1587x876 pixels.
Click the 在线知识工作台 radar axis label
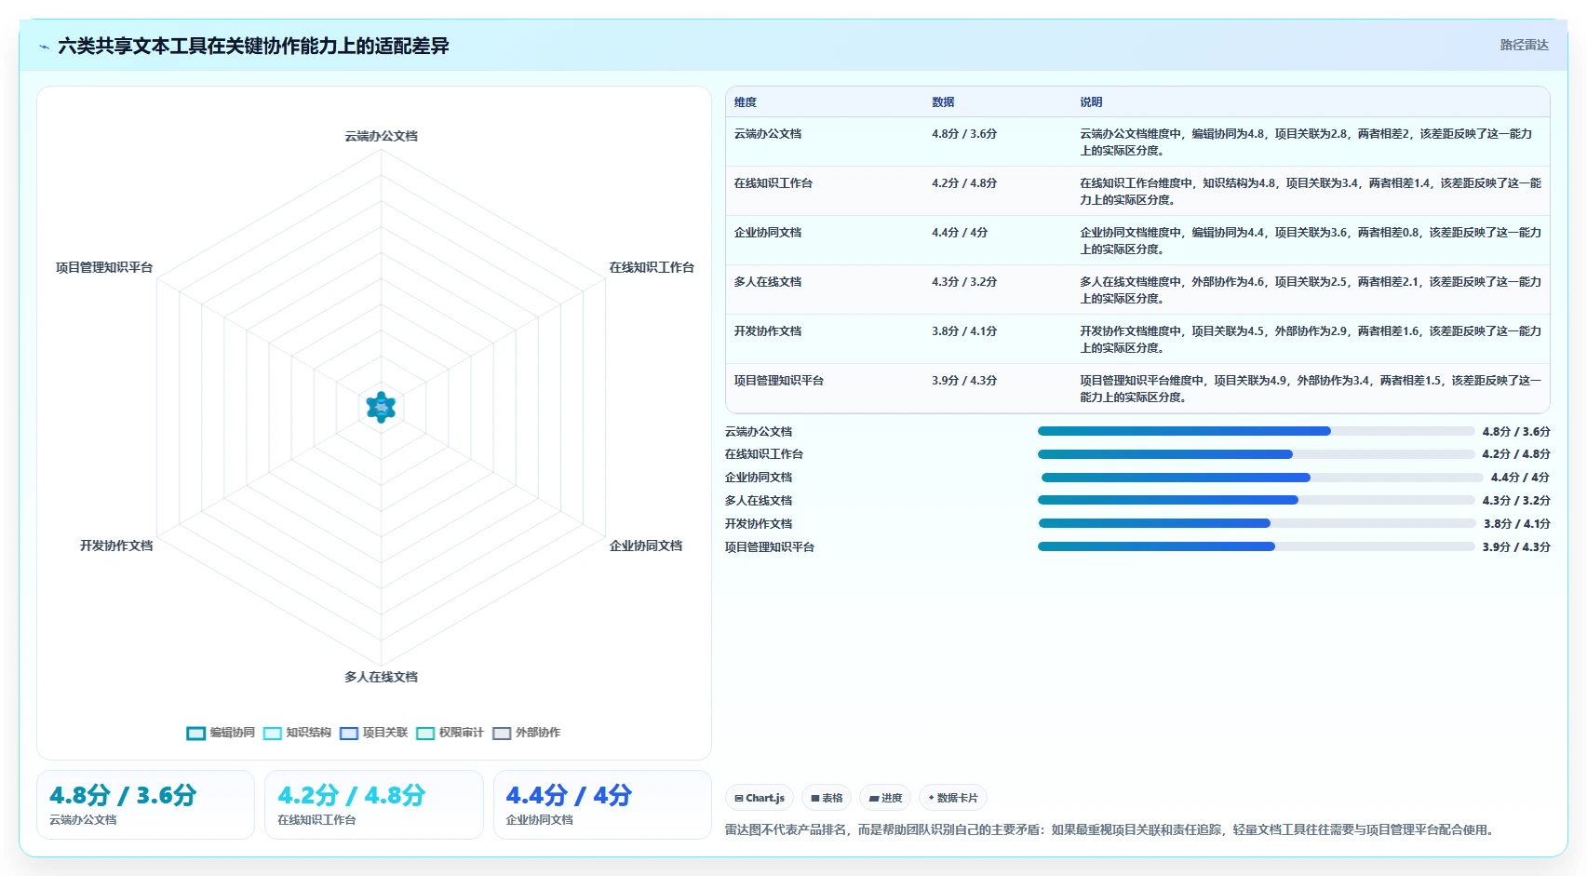click(652, 267)
